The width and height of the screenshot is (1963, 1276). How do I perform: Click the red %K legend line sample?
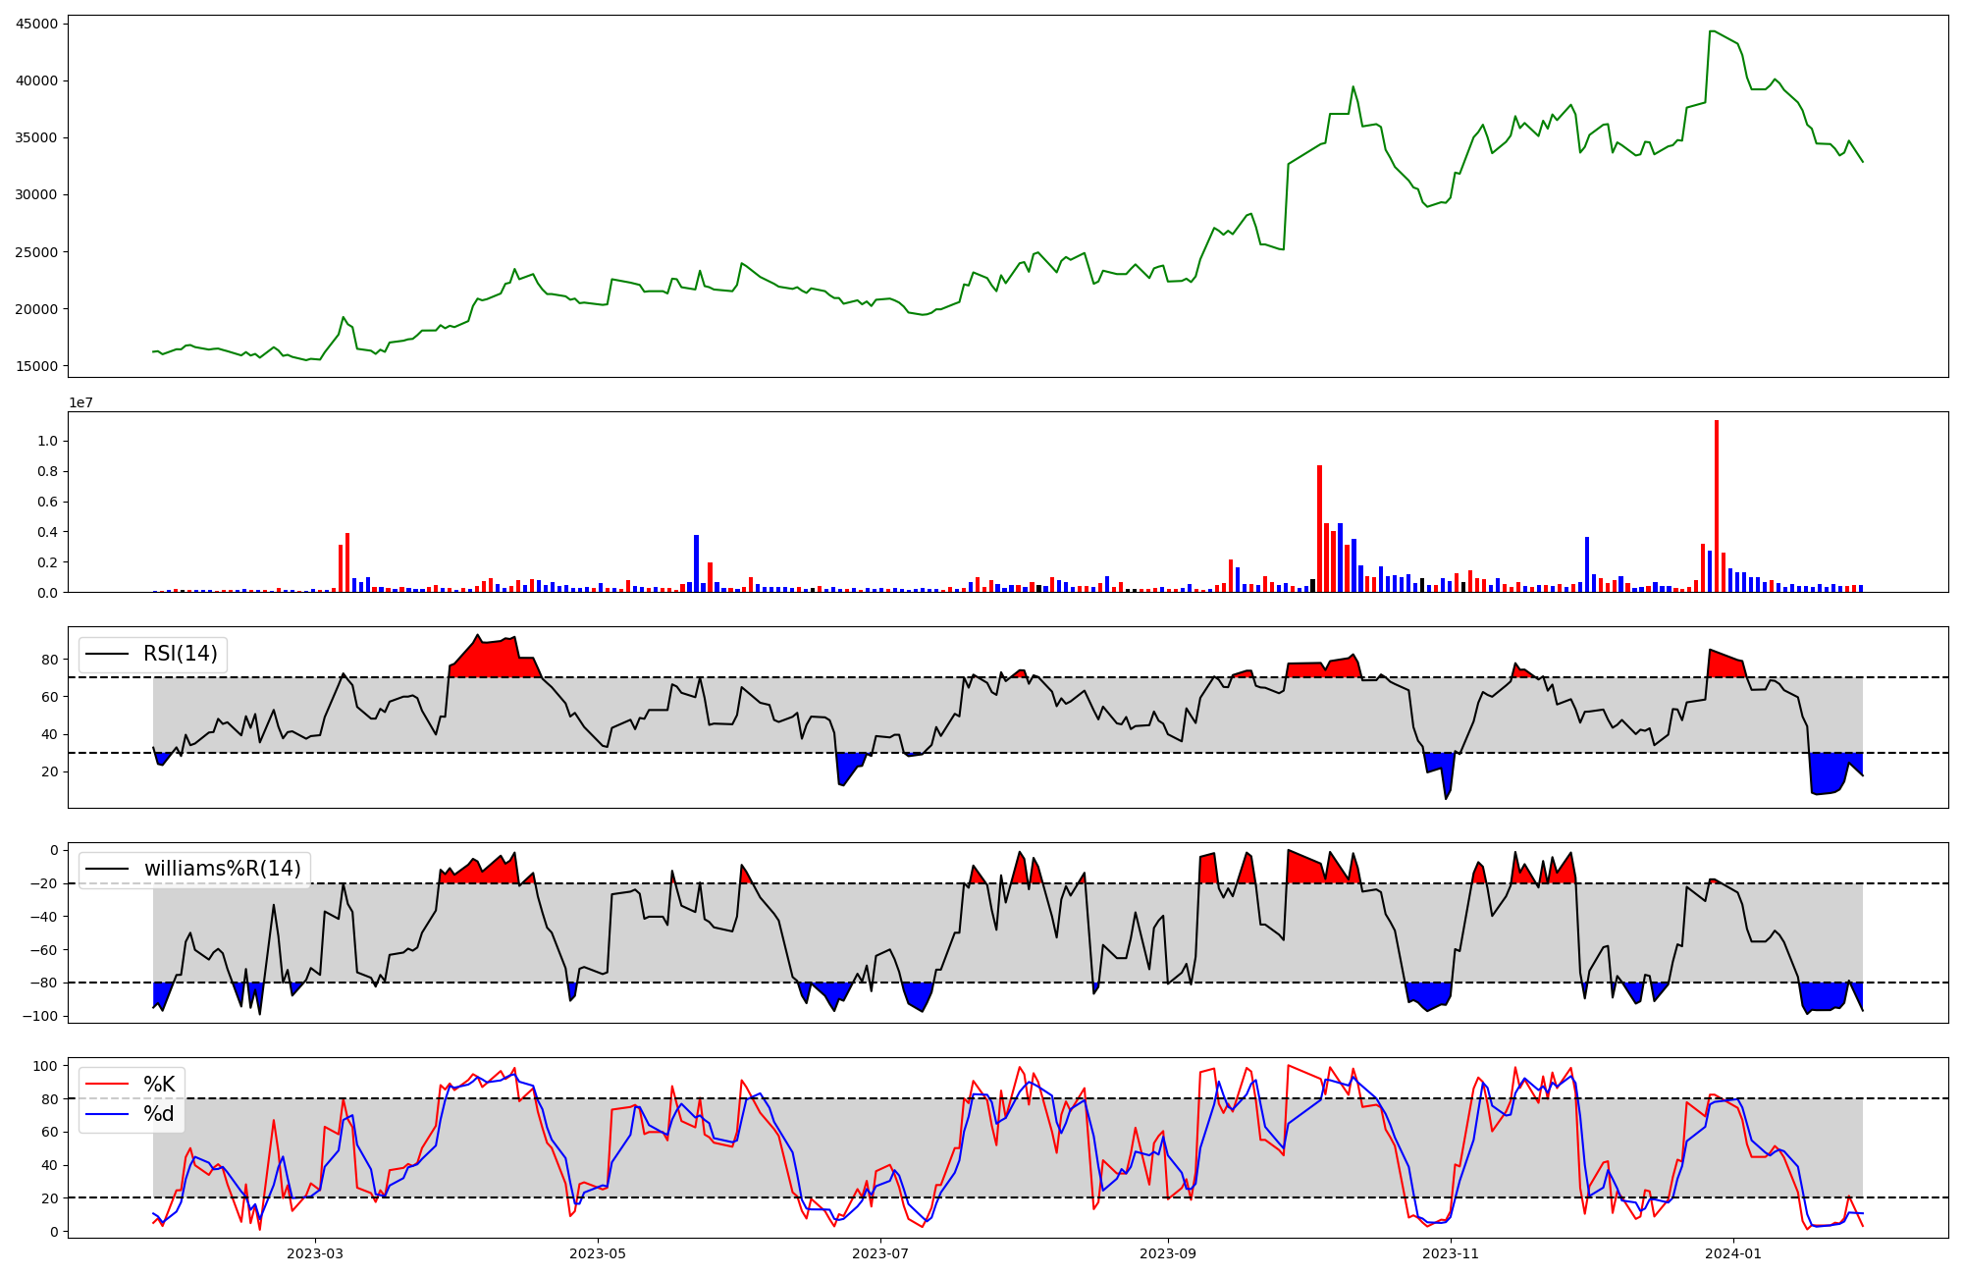(x=107, y=1084)
